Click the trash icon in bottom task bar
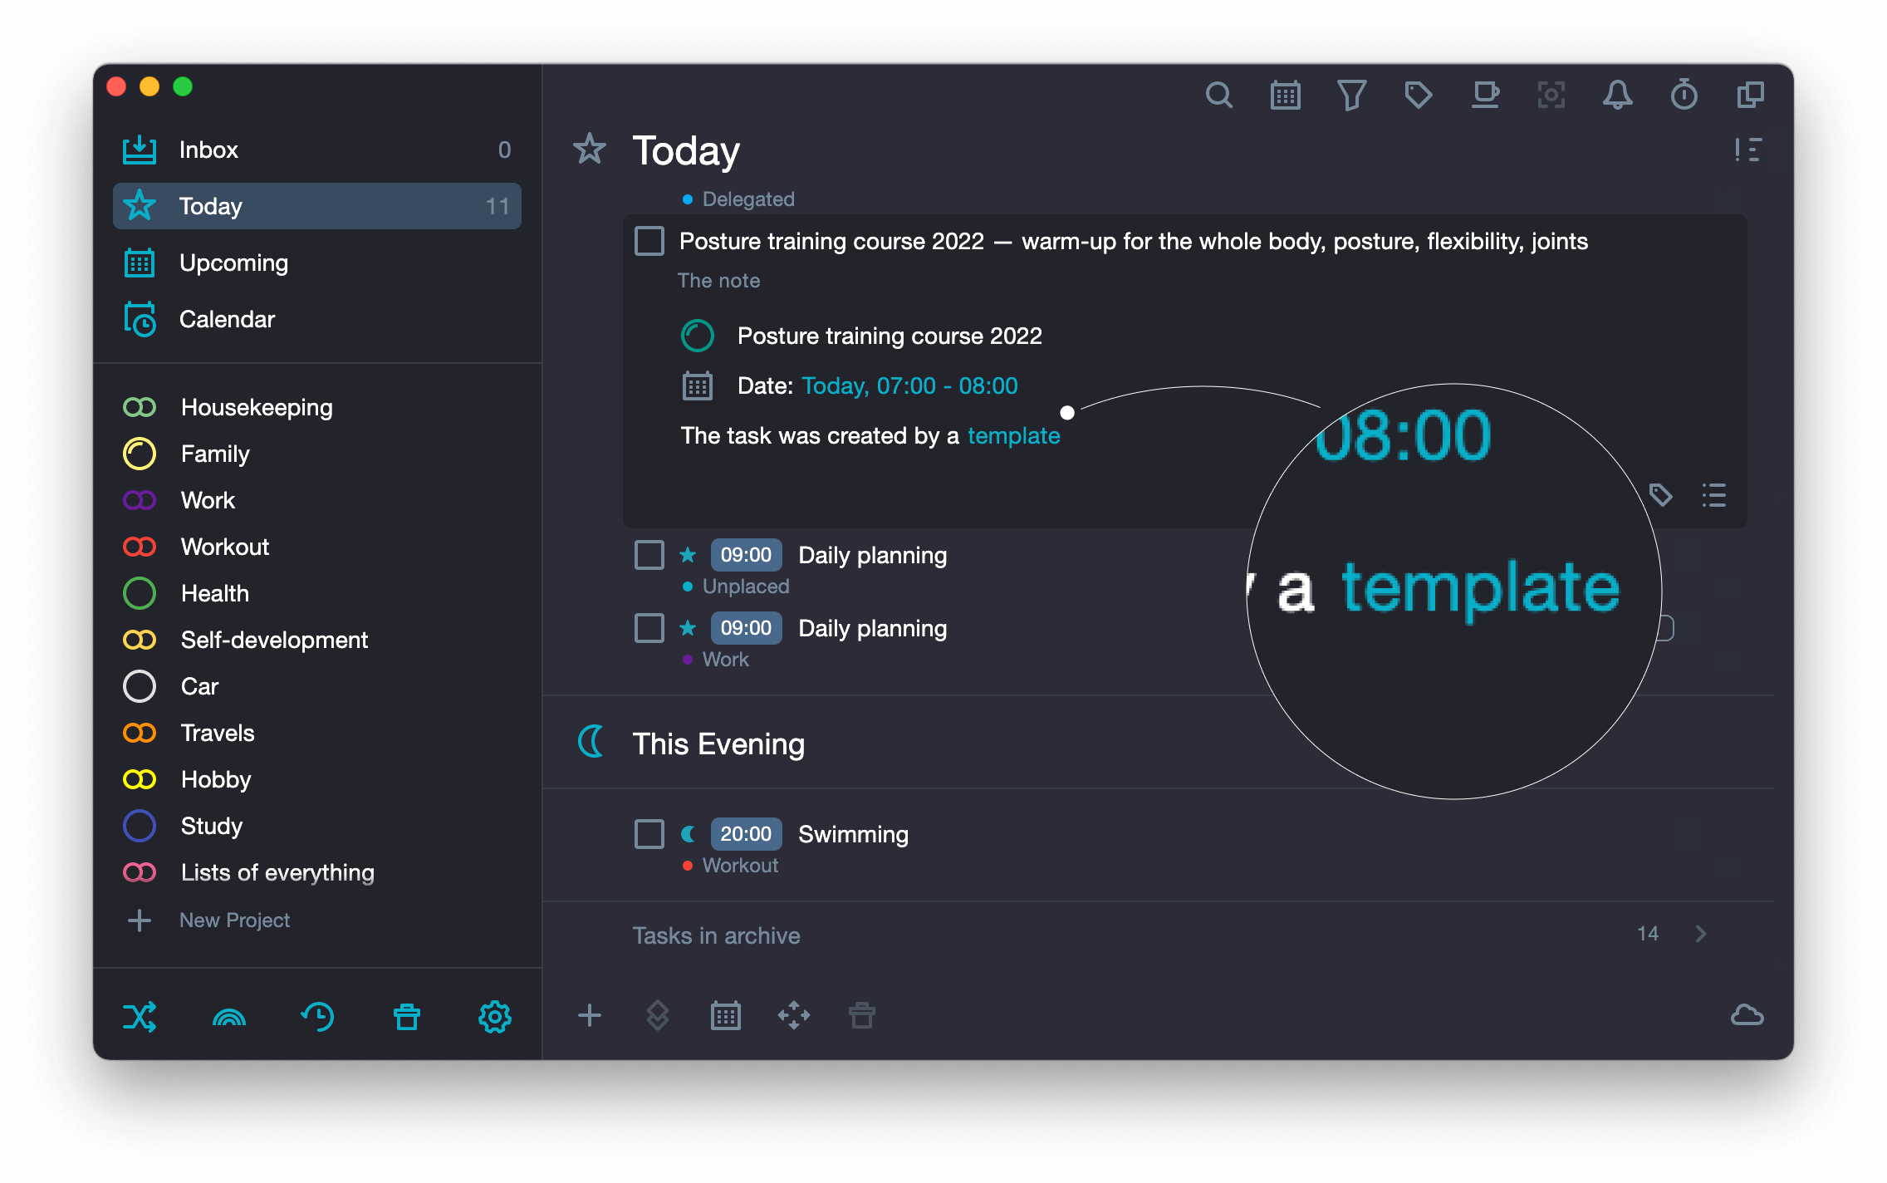Image resolution: width=1887 pixels, height=1183 pixels. click(x=862, y=1015)
